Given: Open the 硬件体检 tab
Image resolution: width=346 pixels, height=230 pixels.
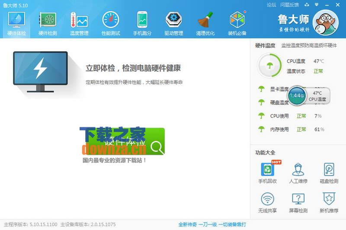Looking at the screenshot, I should tap(16, 24).
